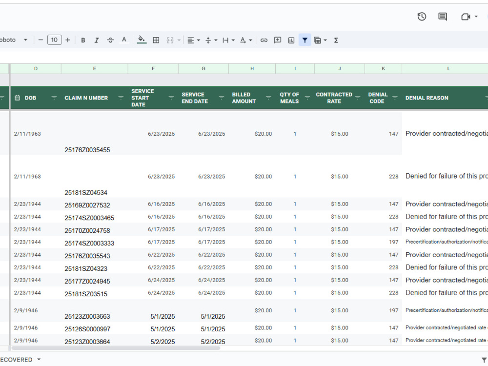The image size is (488, 366).
Task: Open fill color paint bucket
Action: [142, 40]
